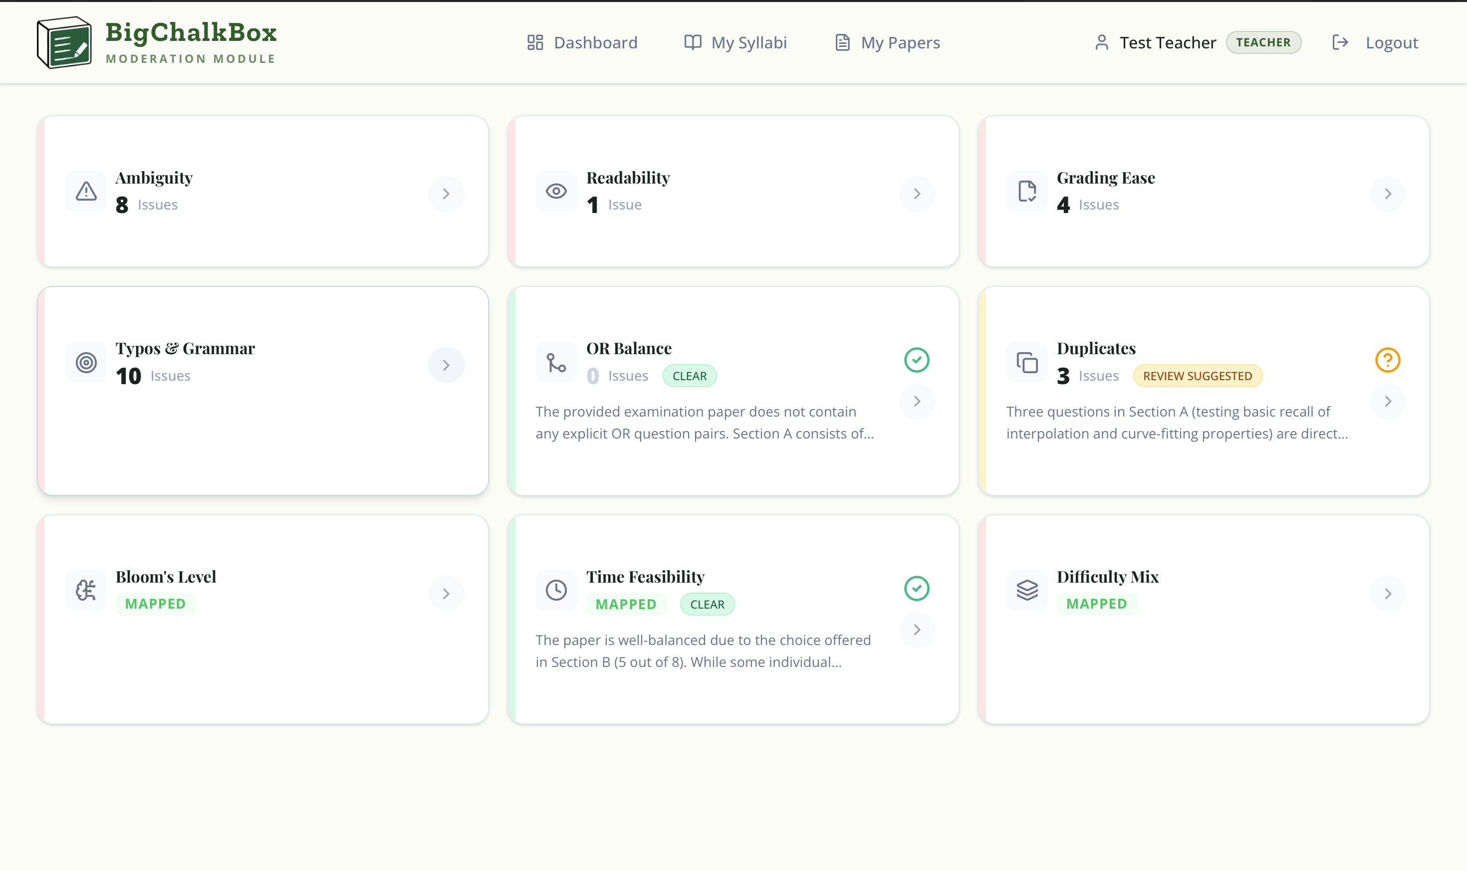The image size is (1467, 871).
Task: Click the Logout link
Action: point(1374,42)
